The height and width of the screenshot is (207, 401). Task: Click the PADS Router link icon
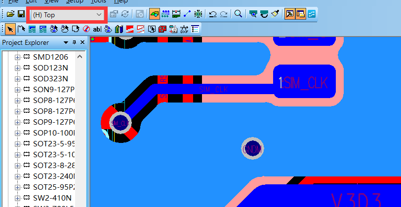tap(312, 14)
